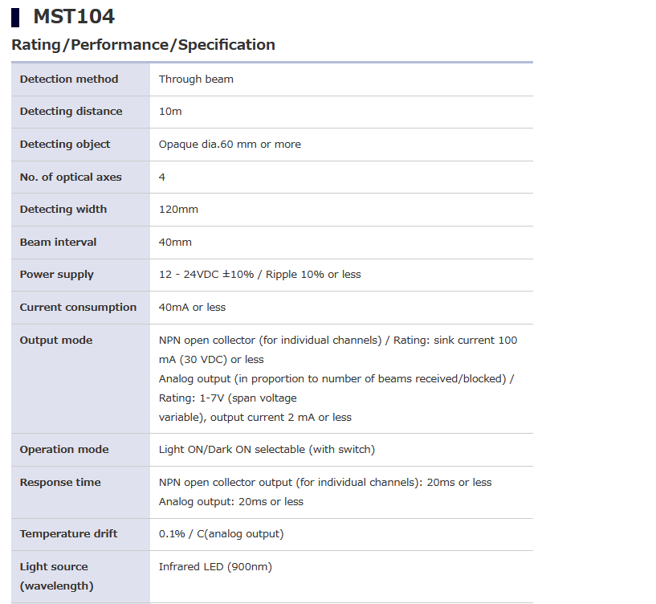656x604 pixels.
Task: Click the Rating/Performance/Specification section title
Action: pyautogui.click(x=143, y=45)
